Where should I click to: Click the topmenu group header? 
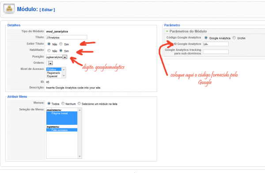point(53,127)
